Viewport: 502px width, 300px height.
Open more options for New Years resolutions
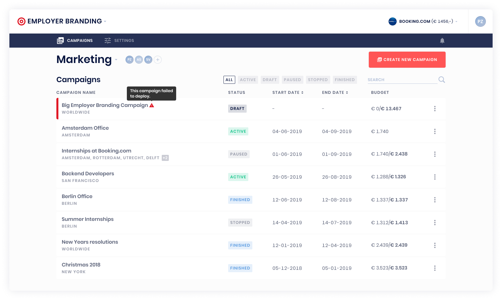(435, 245)
